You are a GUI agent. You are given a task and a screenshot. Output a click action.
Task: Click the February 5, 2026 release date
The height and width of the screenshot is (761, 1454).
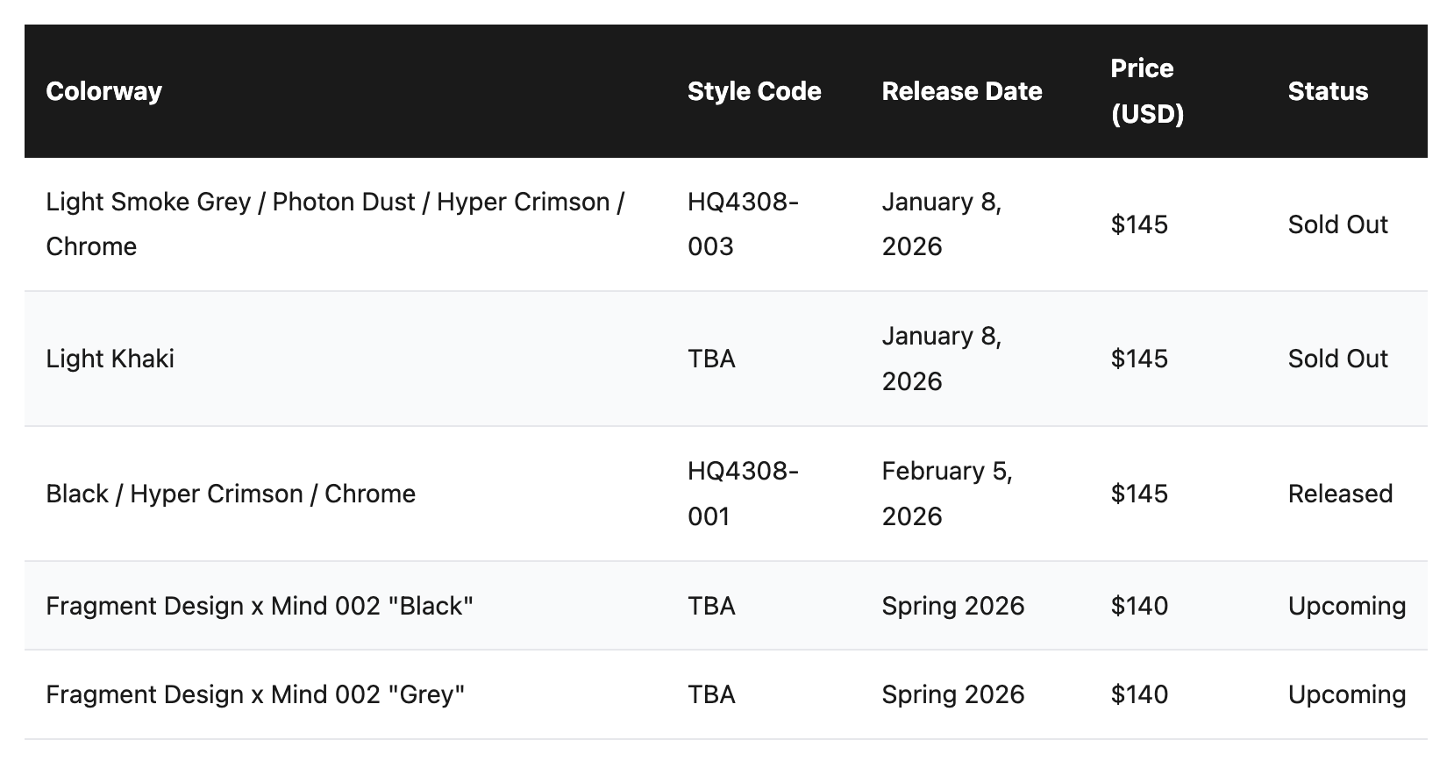947,494
